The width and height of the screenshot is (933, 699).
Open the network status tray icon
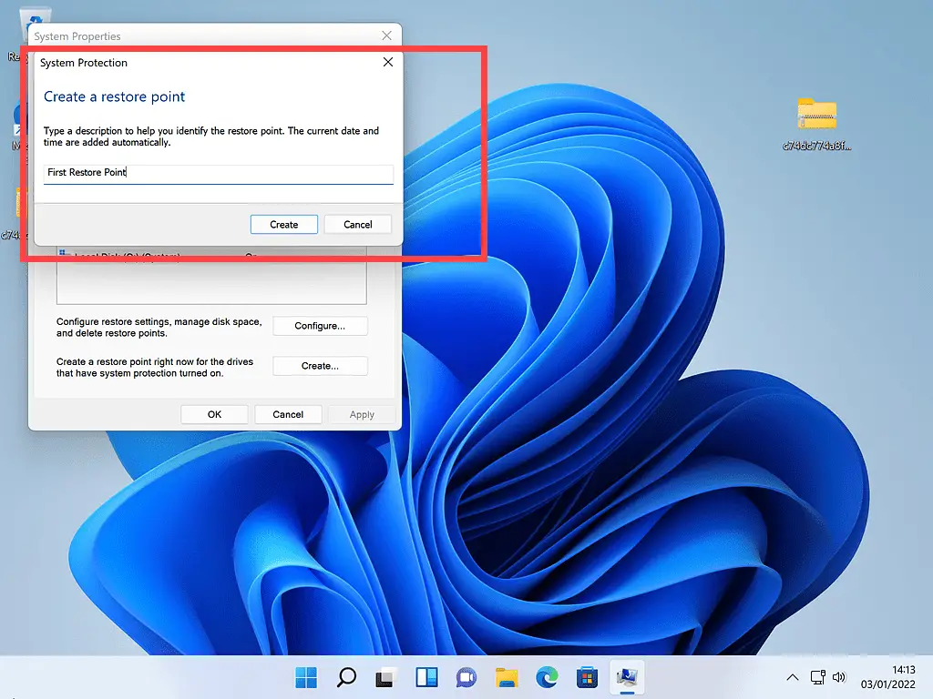(x=817, y=677)
